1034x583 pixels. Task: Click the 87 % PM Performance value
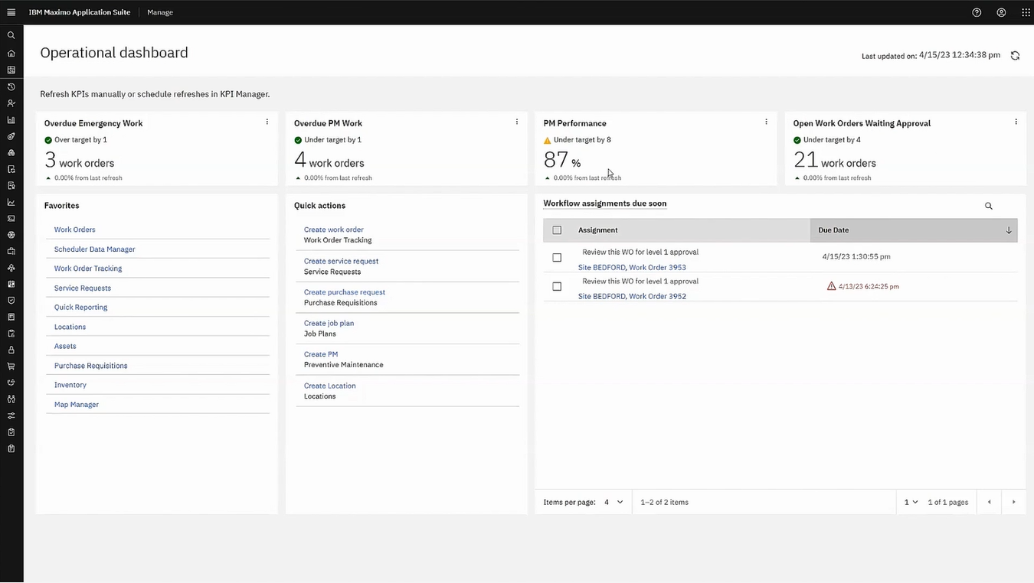click(x=562, y=160)
